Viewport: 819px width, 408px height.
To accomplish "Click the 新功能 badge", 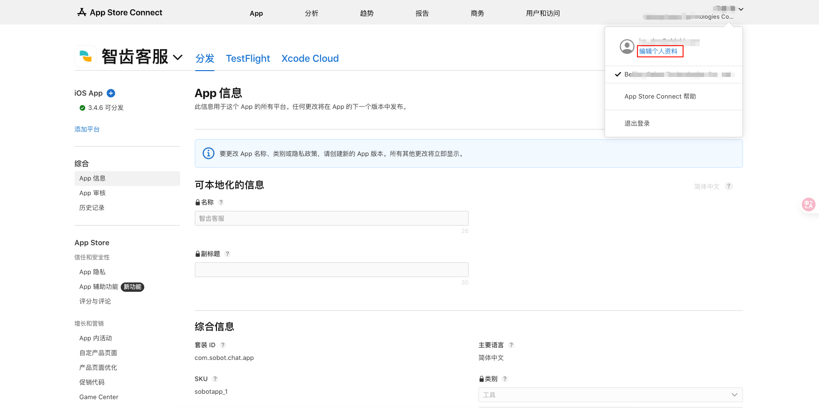I will click(132, 287).
